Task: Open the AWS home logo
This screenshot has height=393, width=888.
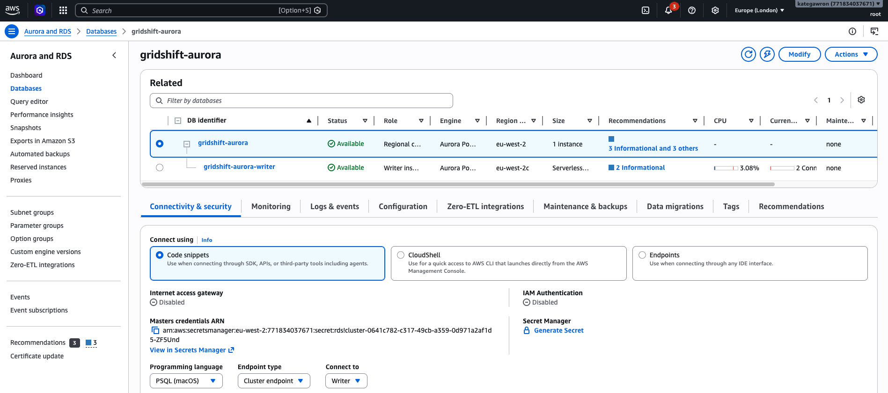Action: click(x=13, y=10)
